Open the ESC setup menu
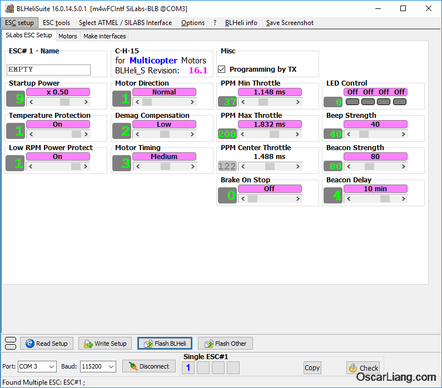Viewport: 442px width, 388px height. click(19, 23)
